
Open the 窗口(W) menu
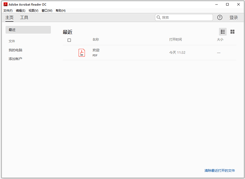pos(47,10)
